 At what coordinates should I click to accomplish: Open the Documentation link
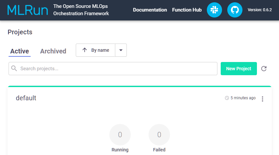pos(150,10)
